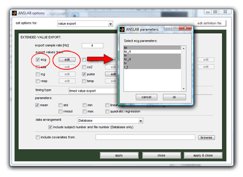The width and height of the screenshot is (243, 177).
Task: Select r_t in the ecg parameters list
Action: [152, 67]
